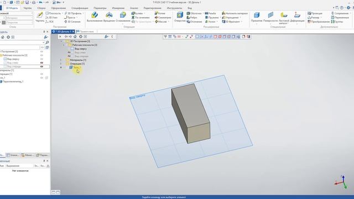This screenshot has width=354, height=199.
Task: Click the 3D Узел node tool
Action: click(51, 17)
